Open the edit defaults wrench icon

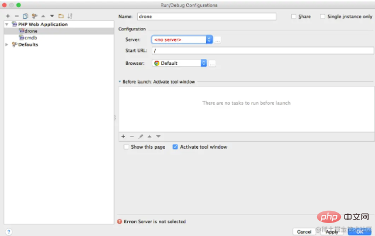coord(34,16)
